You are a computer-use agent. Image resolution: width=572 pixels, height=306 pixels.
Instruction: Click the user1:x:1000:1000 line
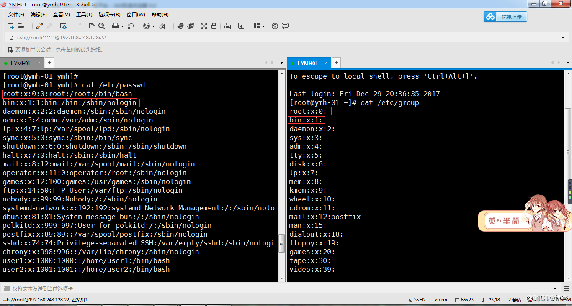[86, 260]
